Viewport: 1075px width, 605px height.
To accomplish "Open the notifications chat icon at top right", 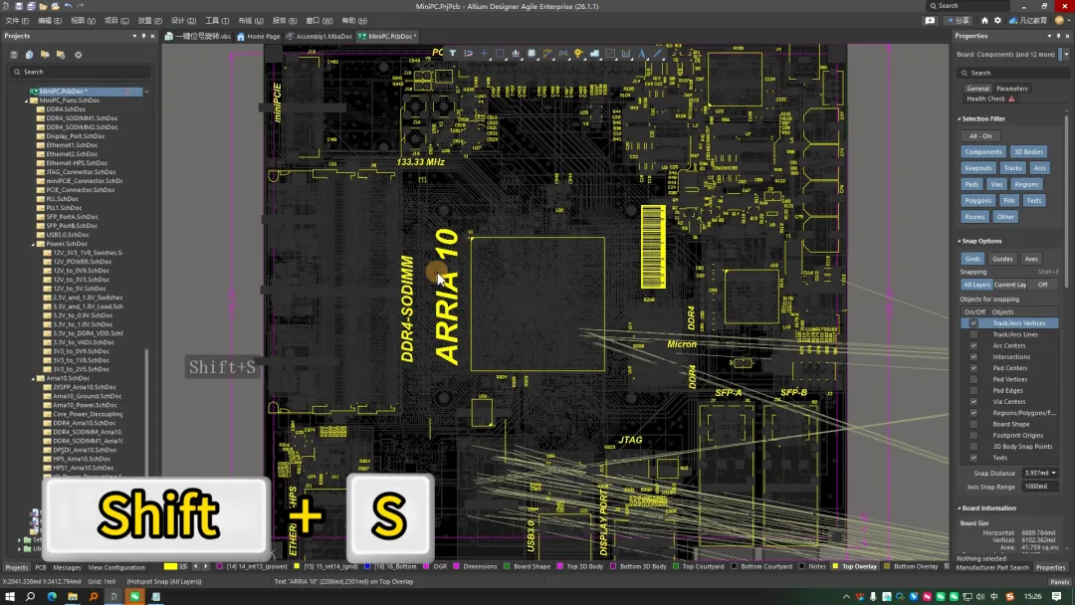I will pos(930,21).
